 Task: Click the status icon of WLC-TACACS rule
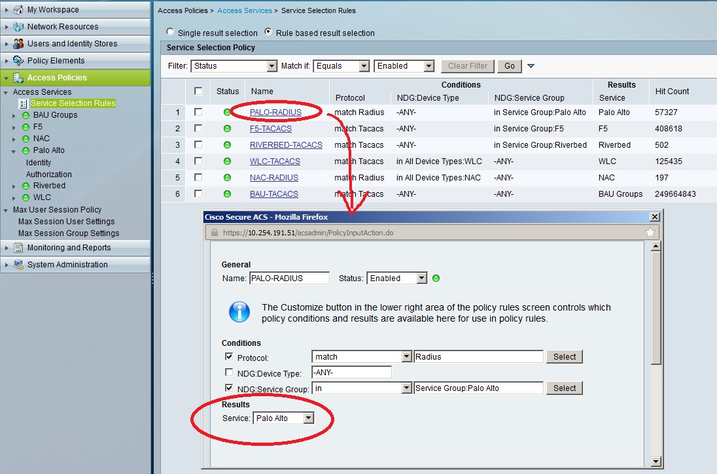[227, 161]
